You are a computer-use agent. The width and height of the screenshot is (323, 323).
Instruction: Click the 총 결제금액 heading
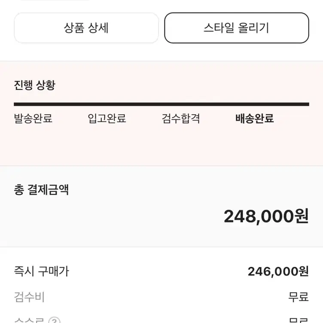(x=41, y=190)
